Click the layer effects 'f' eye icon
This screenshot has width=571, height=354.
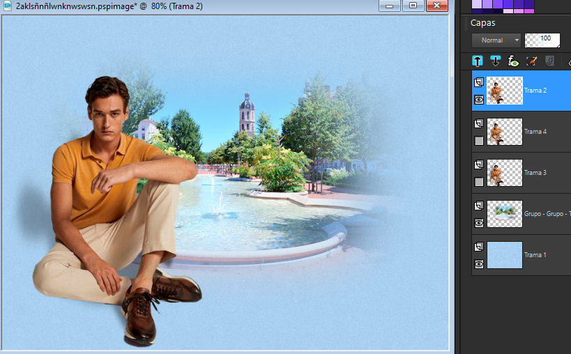click(x=513, y=61)
